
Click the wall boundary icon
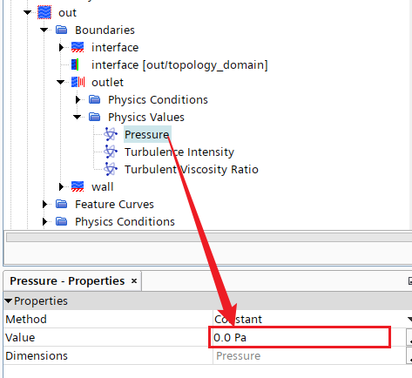[x=78, y=186]
